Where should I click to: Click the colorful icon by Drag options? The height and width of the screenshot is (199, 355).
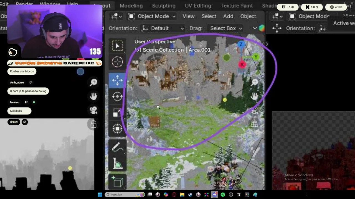coord(261,28)
